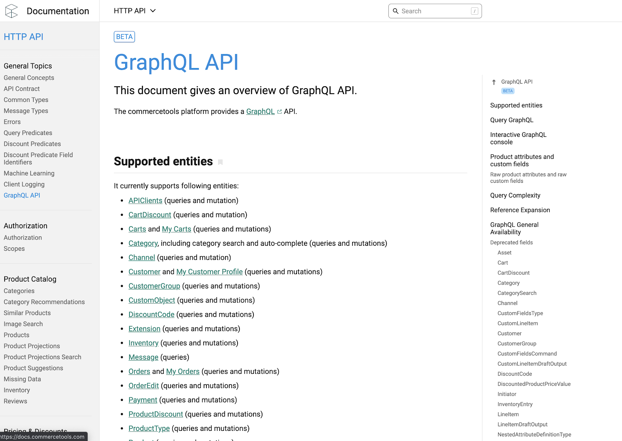622x441 pixels.
Task: Jump to Query Complexity via the outline
Action: (515, 195)
